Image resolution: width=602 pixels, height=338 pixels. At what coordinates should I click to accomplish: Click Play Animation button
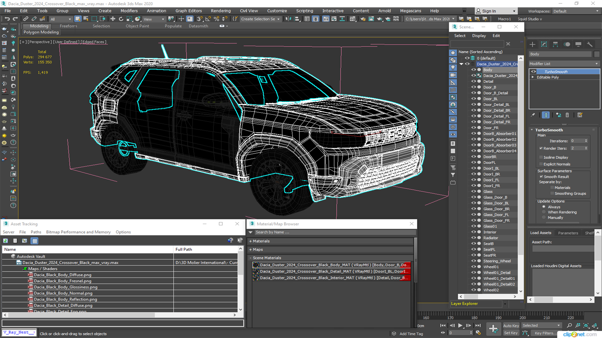460,325
